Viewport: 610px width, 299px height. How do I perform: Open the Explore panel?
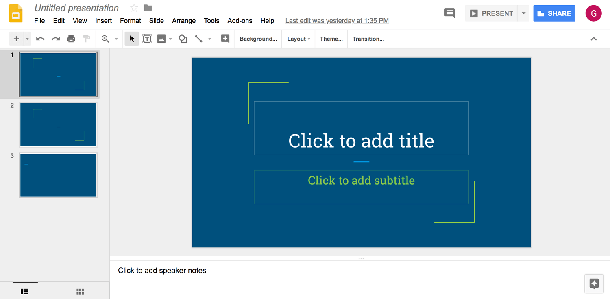tap(594, 284)
